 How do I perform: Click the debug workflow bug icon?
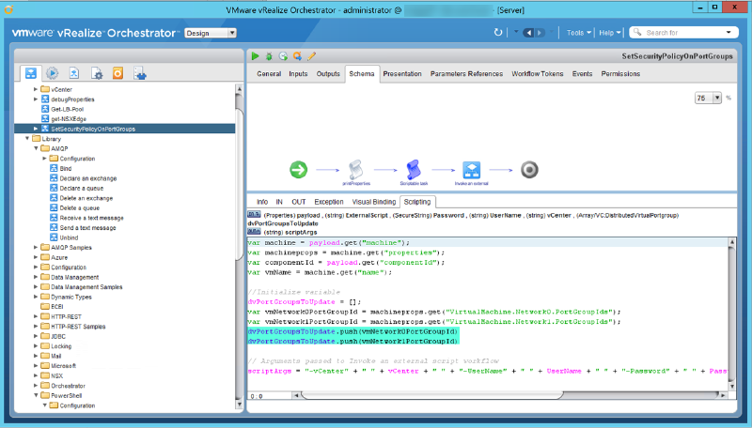tap(269, 56)
